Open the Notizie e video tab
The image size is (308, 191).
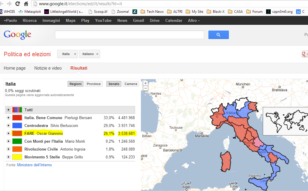click(x=48, y=68)
